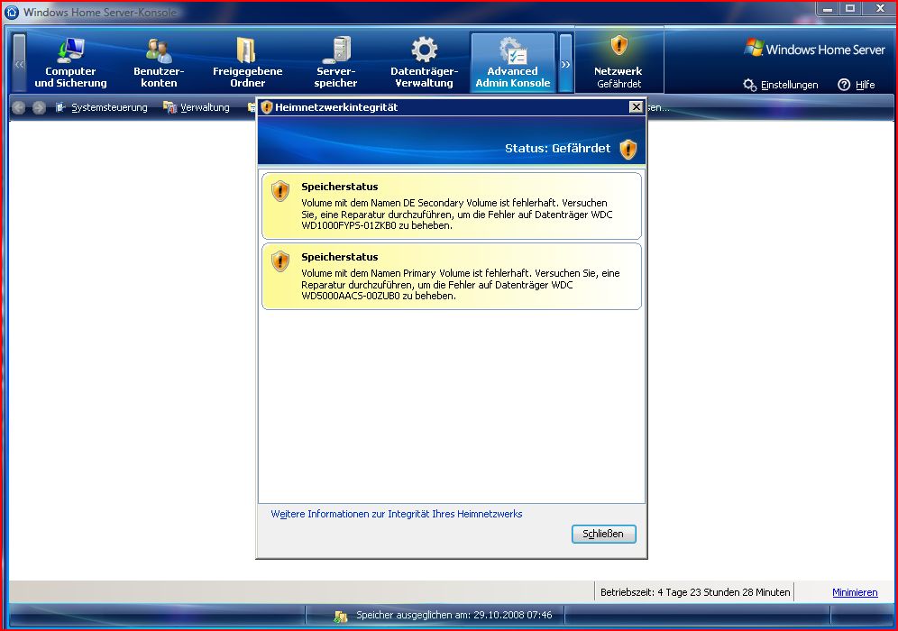Open Einstellungen settings
Screen dimensions: 898x631
click(x=781, y=85)
